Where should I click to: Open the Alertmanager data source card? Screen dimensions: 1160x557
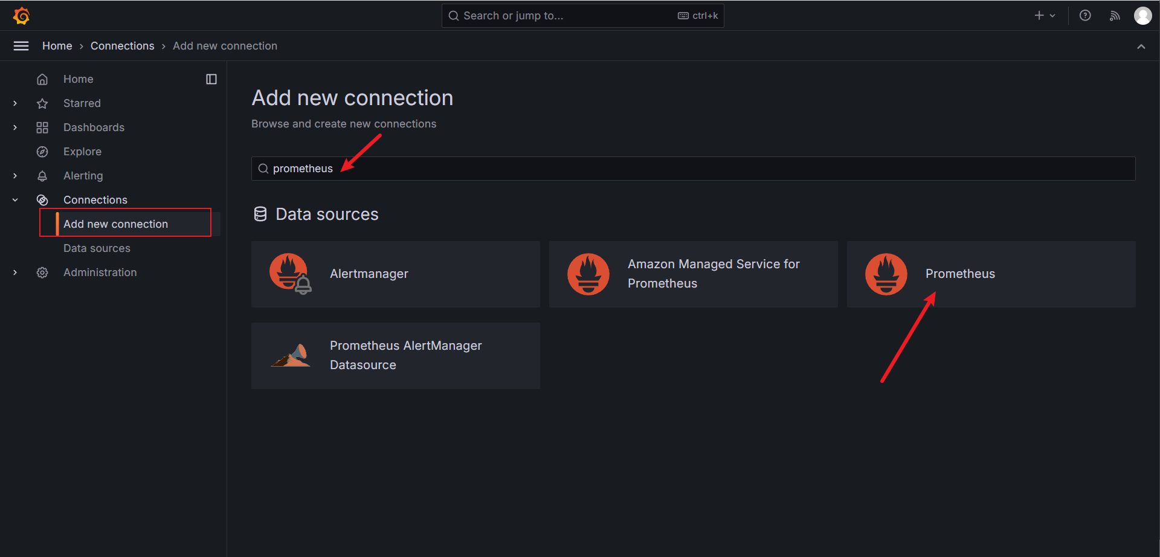[396, 274]
